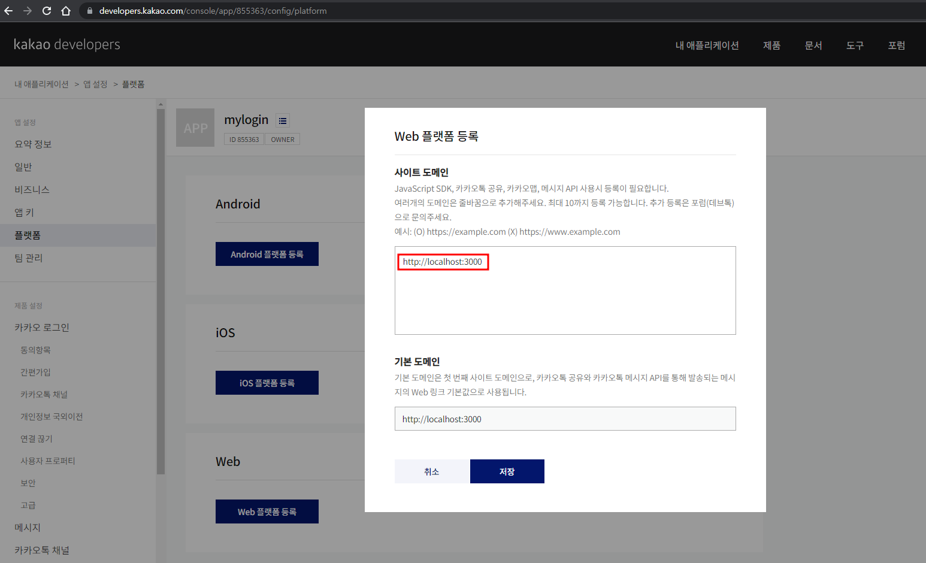926x563 pixels.
Task: Open 포럼 in top navigation
Action: pos(897,46)
